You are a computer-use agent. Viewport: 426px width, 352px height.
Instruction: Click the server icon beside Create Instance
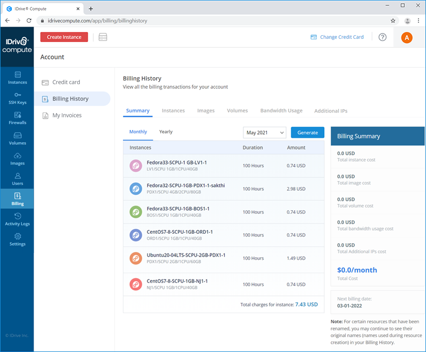click(x=103, y=37)
